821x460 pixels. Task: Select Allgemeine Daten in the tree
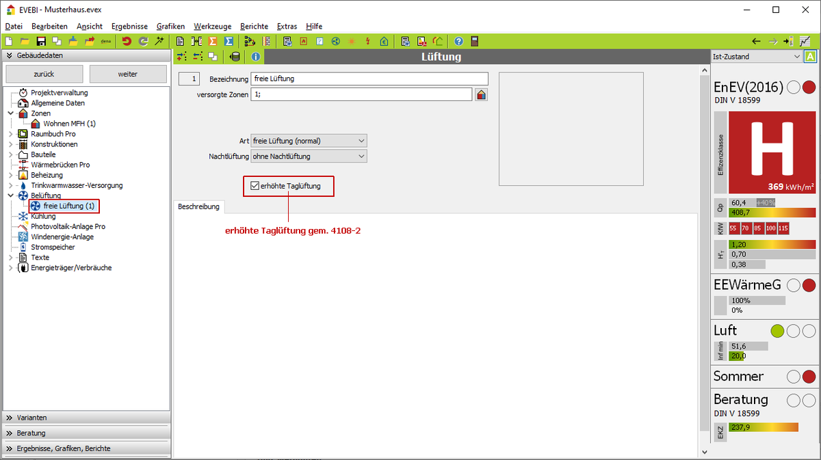pyautogui.click(x=58, y=103)
